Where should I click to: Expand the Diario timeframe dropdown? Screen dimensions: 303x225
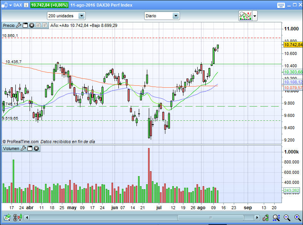[176, 16]
